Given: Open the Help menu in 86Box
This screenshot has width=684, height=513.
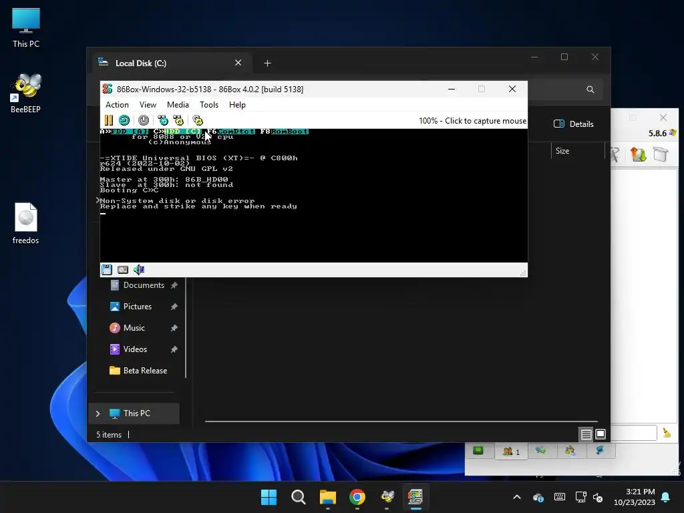Looking at the screenshot, I should click(237, 105).
